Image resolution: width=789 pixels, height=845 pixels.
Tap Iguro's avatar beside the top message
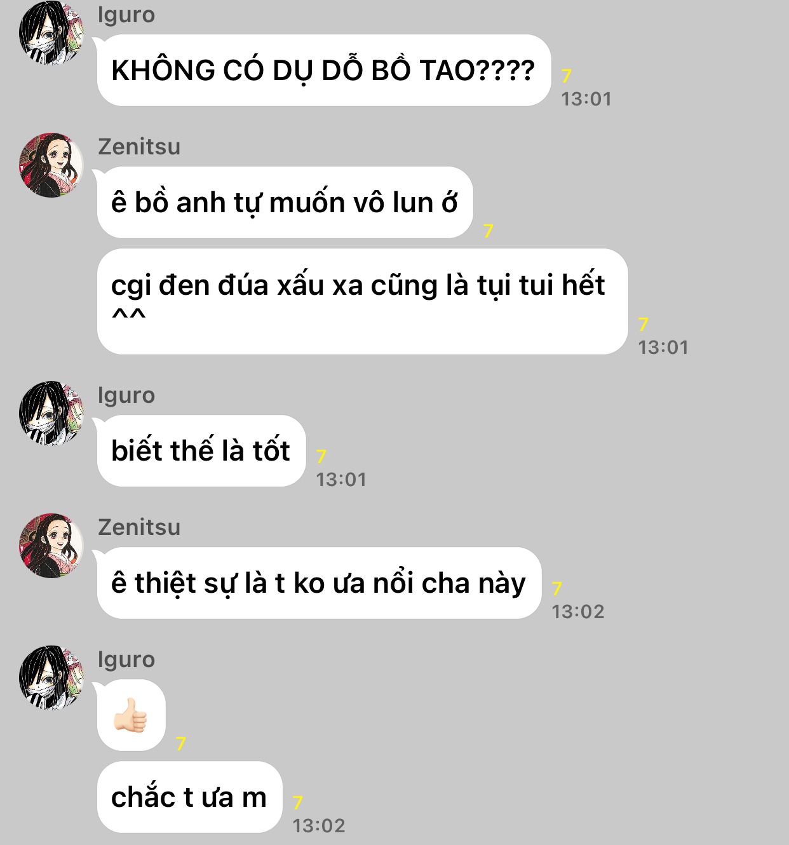51,32
